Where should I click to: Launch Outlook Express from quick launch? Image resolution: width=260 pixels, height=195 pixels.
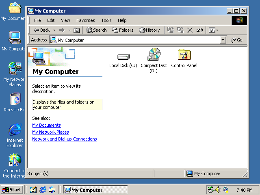click(52, 190)
